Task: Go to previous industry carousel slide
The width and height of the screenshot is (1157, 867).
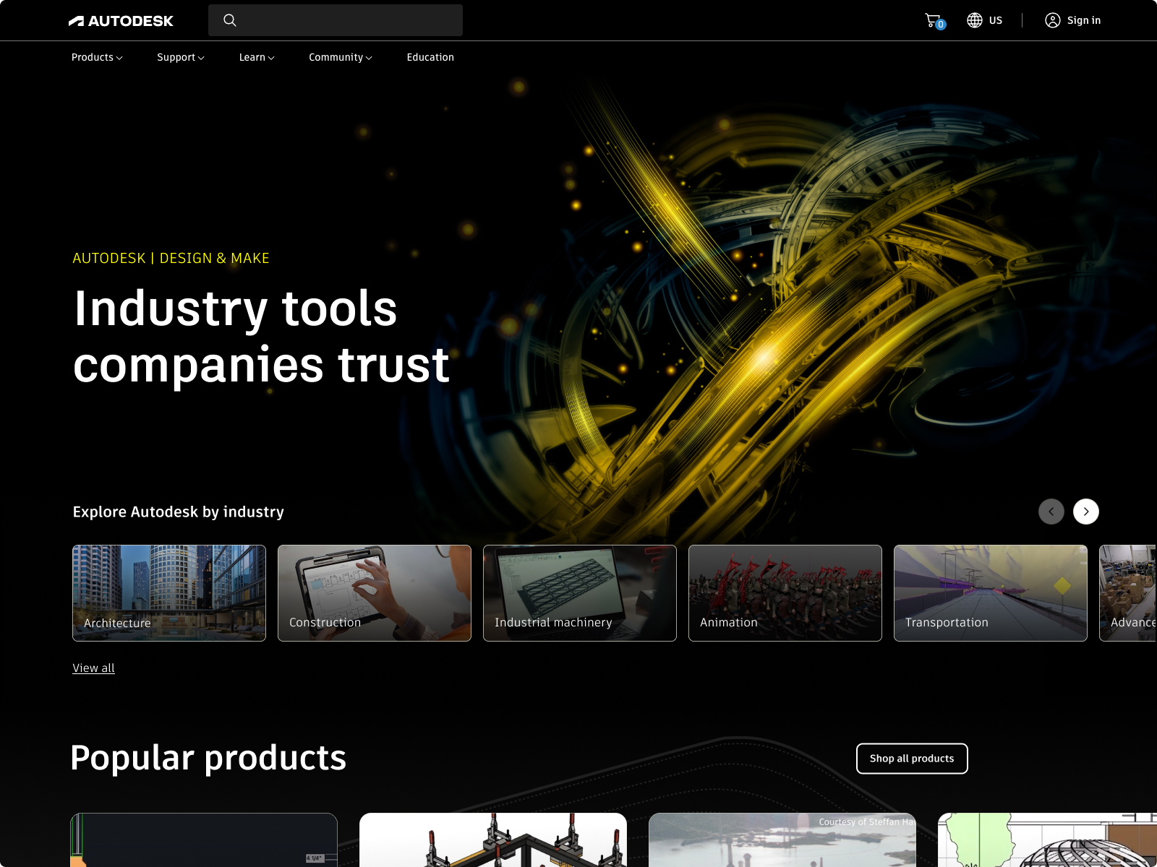Action: [1051, 512]
